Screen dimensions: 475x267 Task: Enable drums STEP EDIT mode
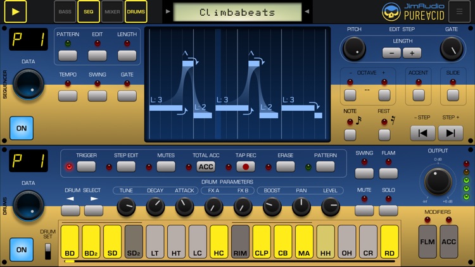pos(126,166)
